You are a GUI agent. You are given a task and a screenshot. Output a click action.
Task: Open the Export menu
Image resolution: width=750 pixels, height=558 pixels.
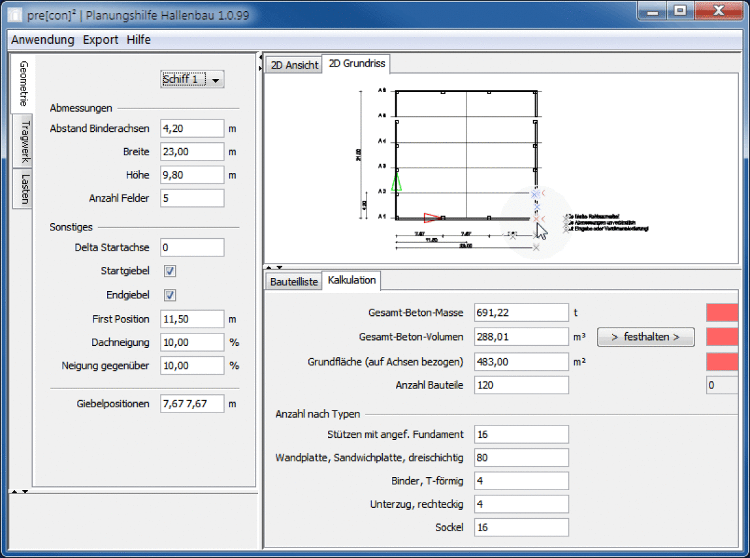pos(101,40)
